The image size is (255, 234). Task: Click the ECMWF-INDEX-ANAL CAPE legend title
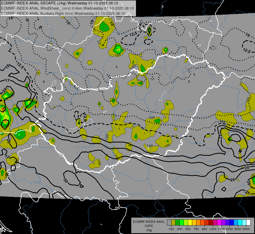pos(149,224)
